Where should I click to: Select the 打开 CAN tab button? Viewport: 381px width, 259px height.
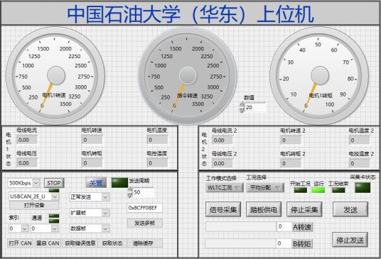(20, 243)
